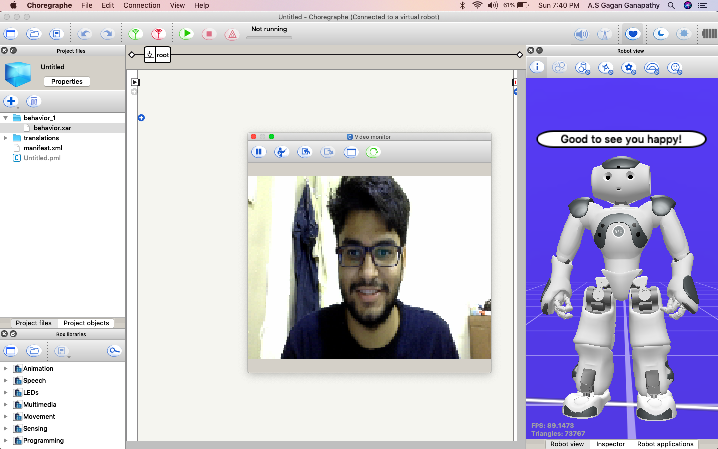Screen dimensions: 718x449
Task: Expand the Speech box library
Action: [x=5, y=380]
